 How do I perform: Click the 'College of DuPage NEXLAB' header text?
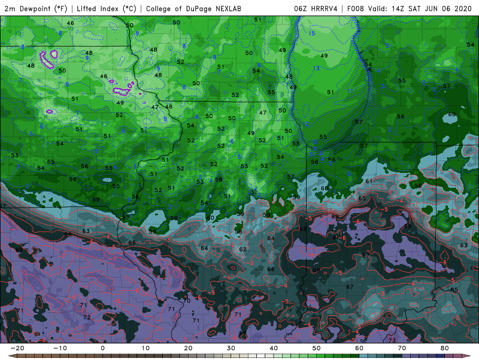(x=193, y=8)
